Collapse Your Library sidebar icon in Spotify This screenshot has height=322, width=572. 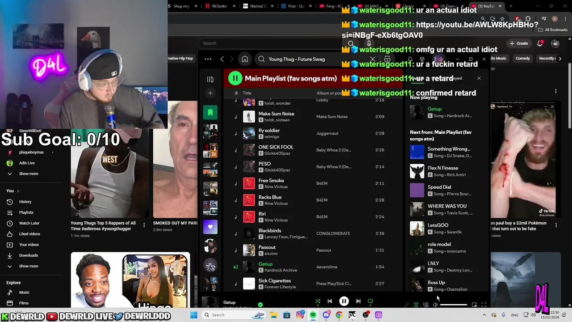[210, 79]
